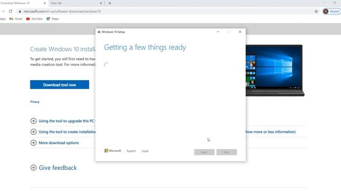Open the Gmail bookmark

pos(16,19)
